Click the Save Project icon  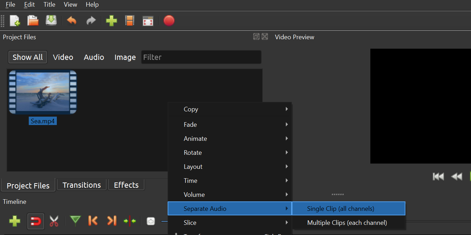pyautogui.click(x=51, y=21)
